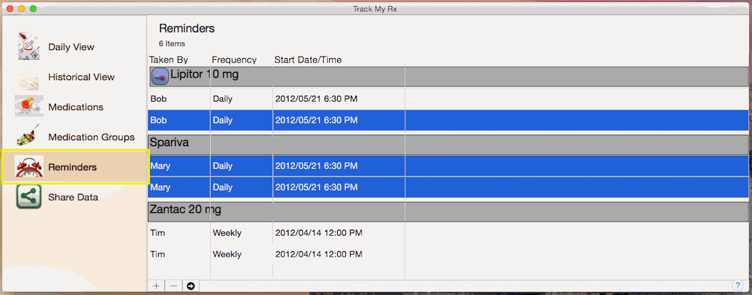Click the green Share Data icon

[x=28, y=197]
